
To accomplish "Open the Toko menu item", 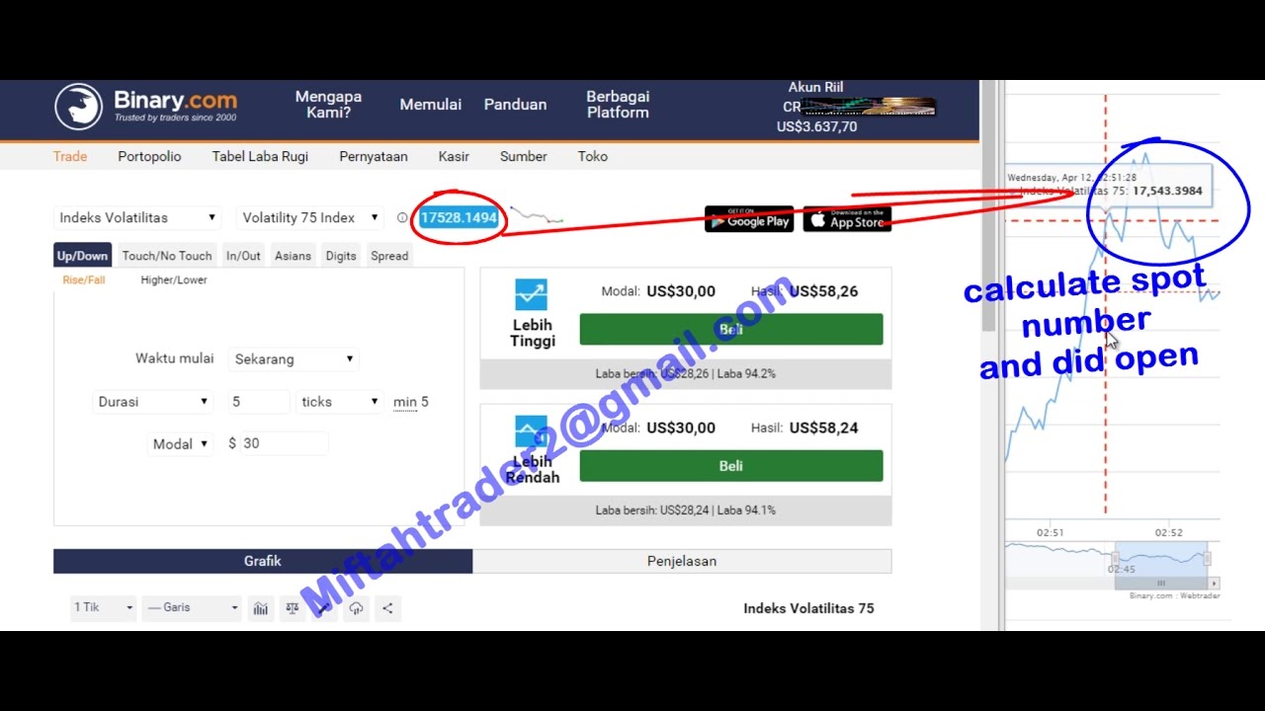I will pos(593,156).
